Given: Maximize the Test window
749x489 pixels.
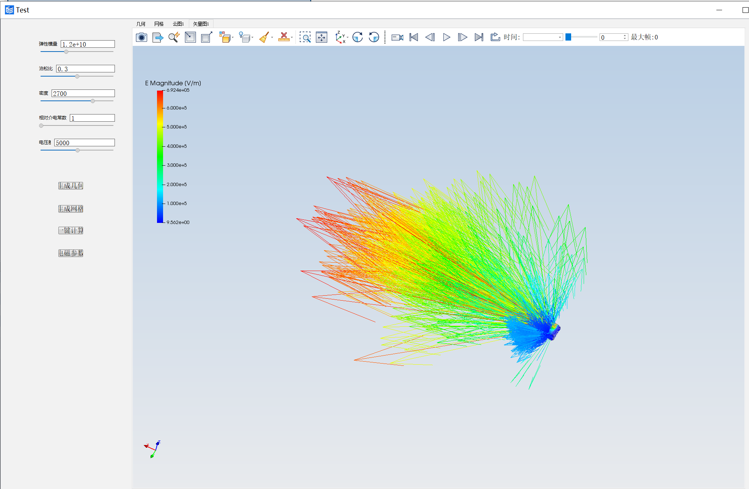Looking at the screenshot, I should (x=745, y=10).
